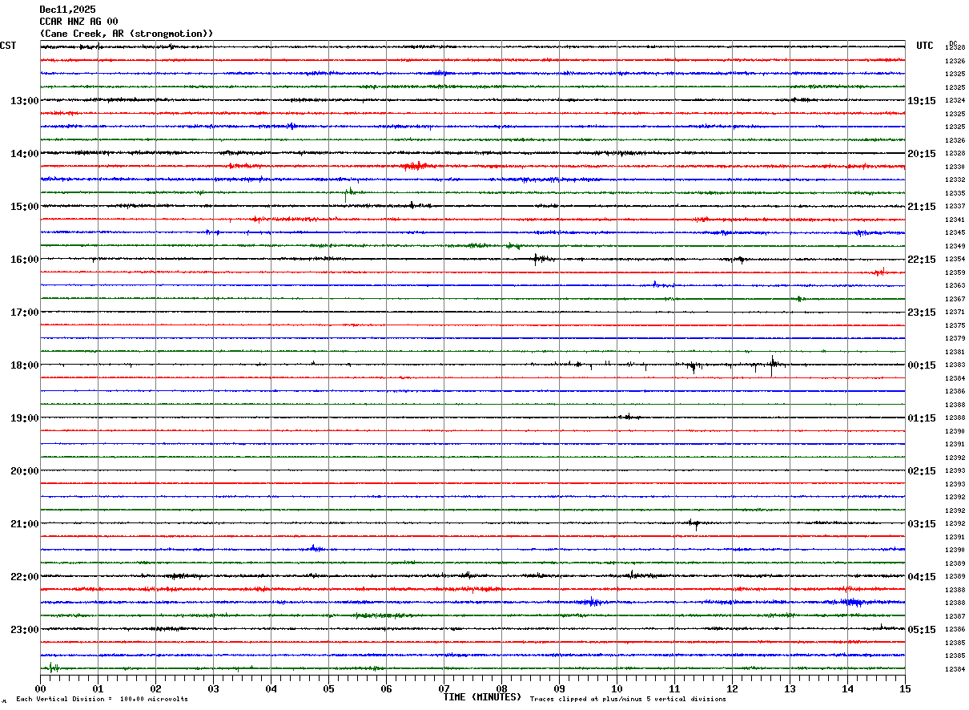Click the DC offset value 12367

pyautogui.click(x=955, y=299)
